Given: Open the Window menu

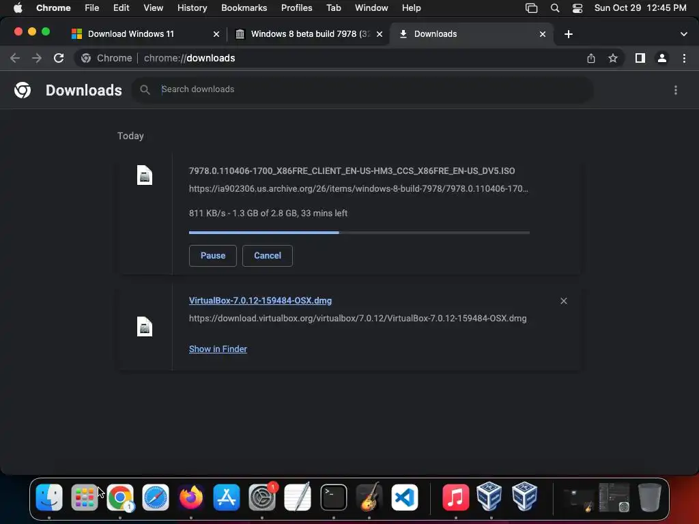Looking at the screenshot, I should point(371,8).
